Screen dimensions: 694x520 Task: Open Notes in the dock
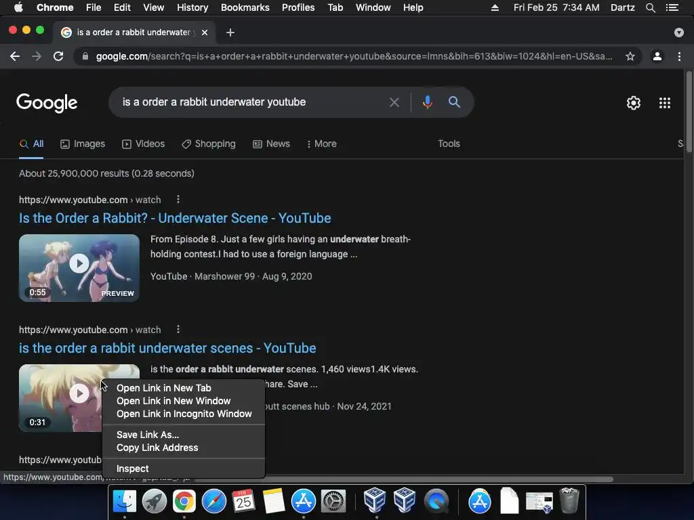coord(274,502)
